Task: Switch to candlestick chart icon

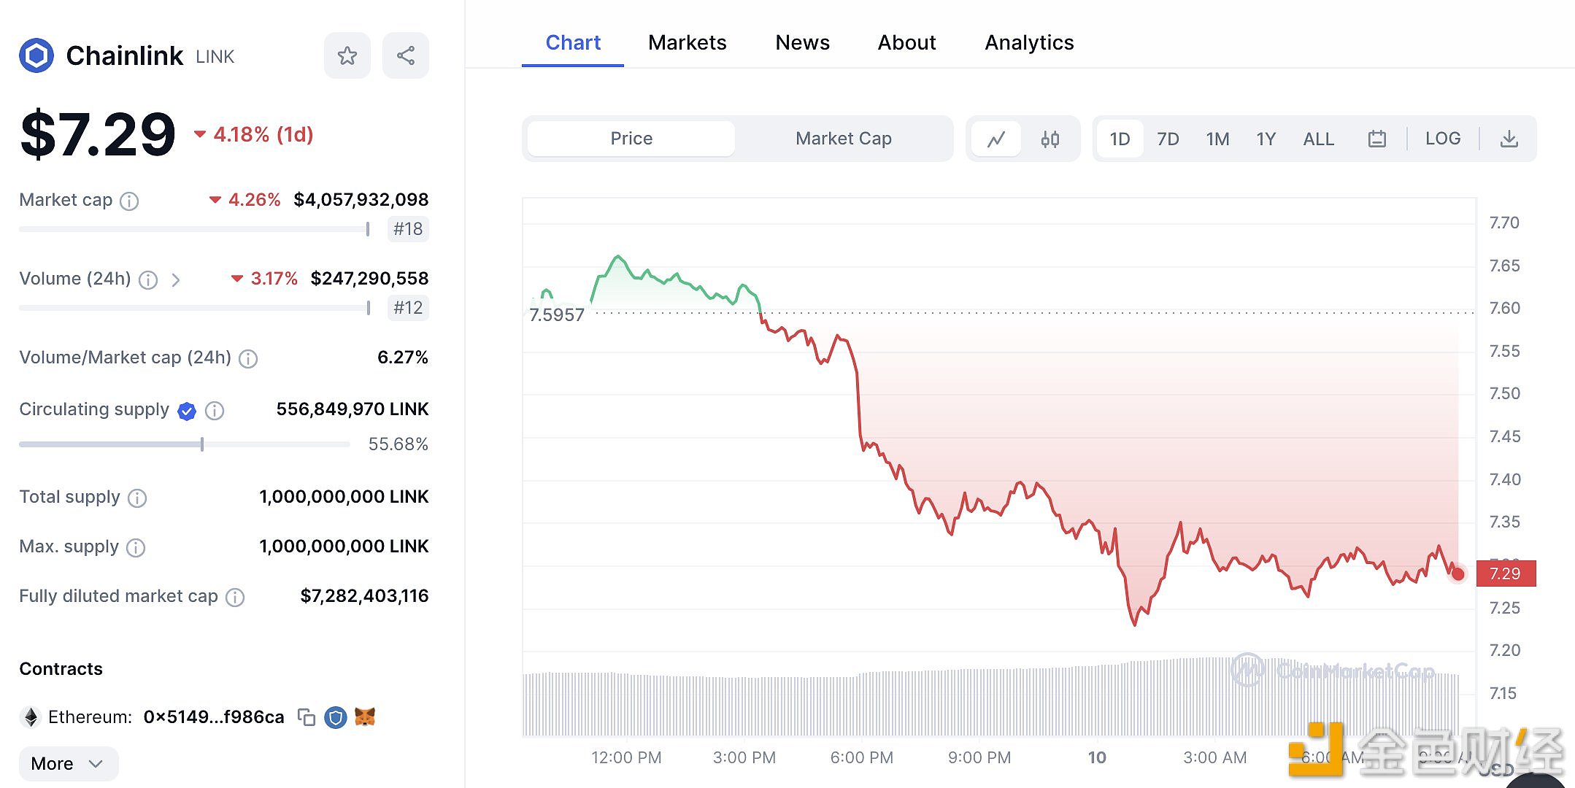Action: [x=1050, y=139]
